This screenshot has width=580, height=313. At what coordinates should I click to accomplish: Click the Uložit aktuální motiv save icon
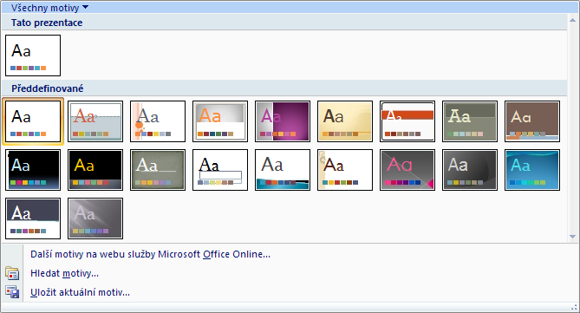pos(12,292)
